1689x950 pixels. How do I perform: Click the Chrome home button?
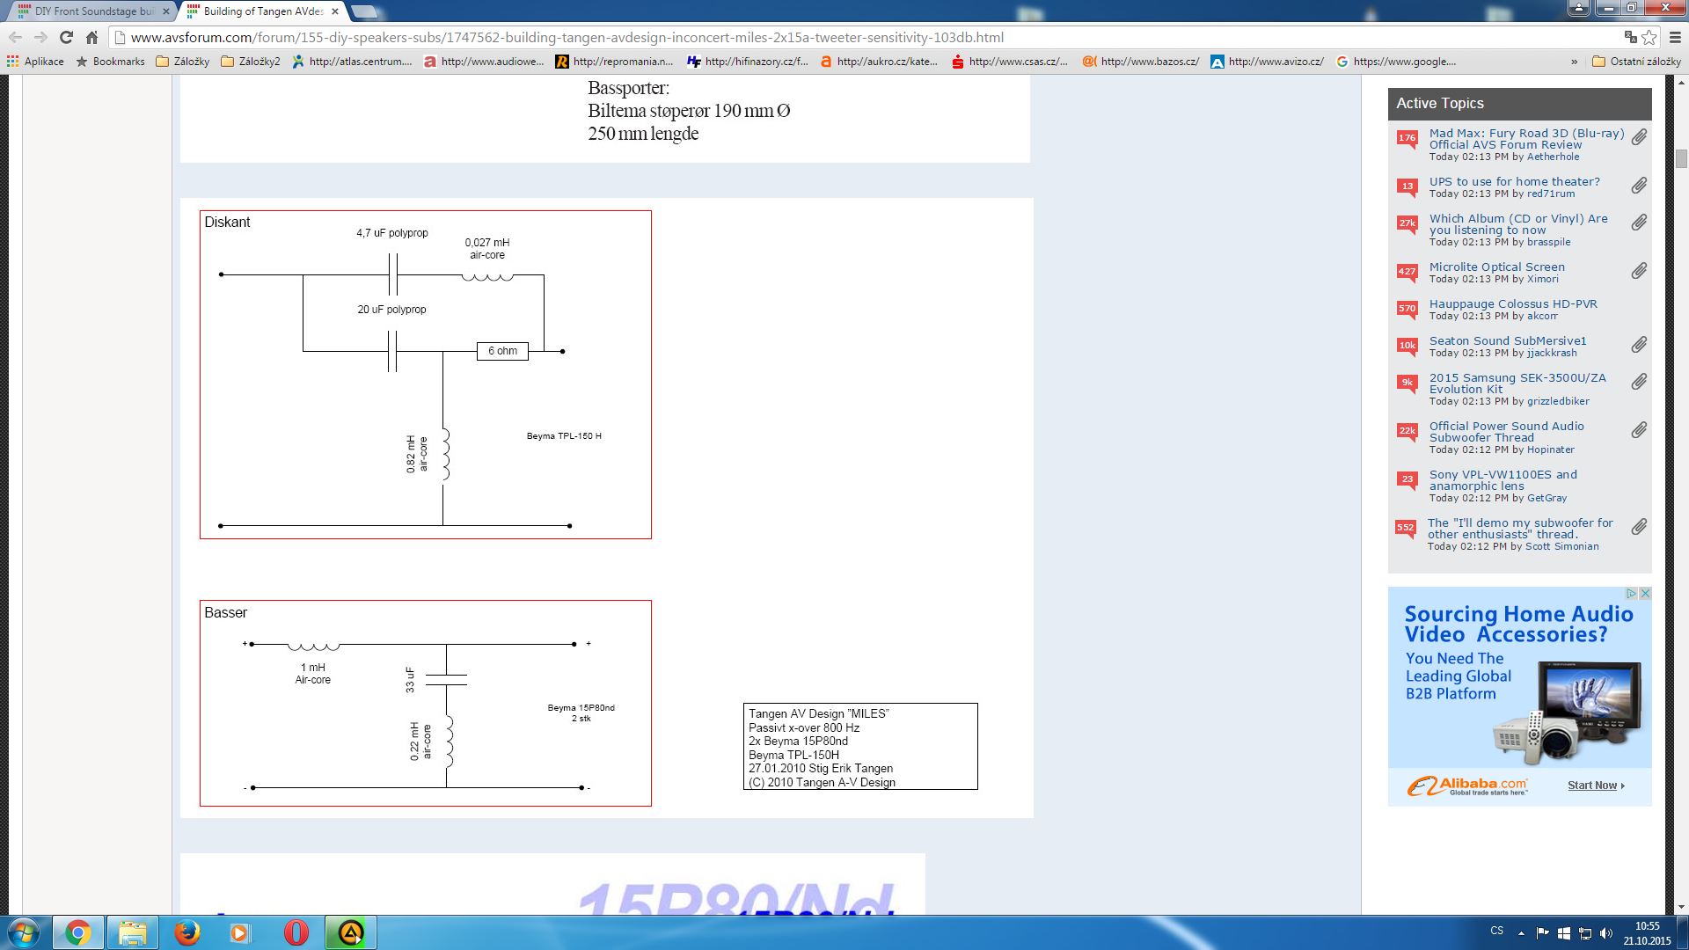(91, 38)
